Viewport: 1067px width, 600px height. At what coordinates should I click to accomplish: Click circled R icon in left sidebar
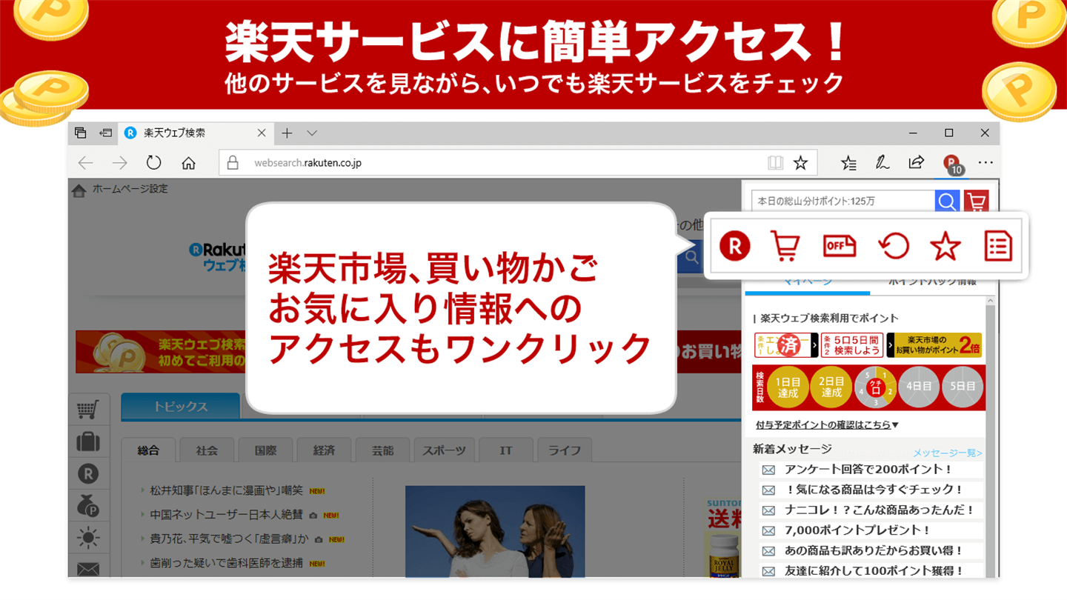(88, 473)
